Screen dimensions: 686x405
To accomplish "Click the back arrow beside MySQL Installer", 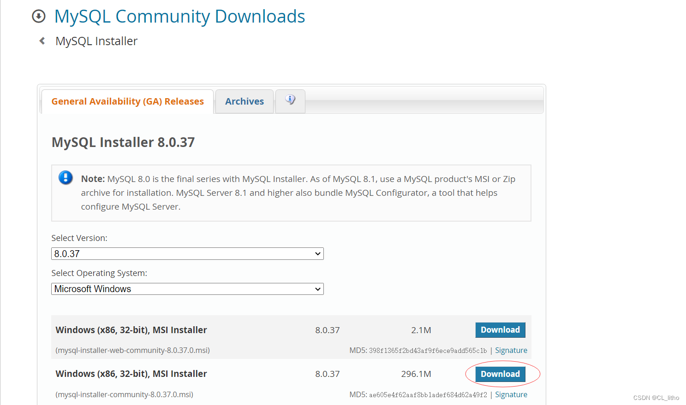I will 42,41.
